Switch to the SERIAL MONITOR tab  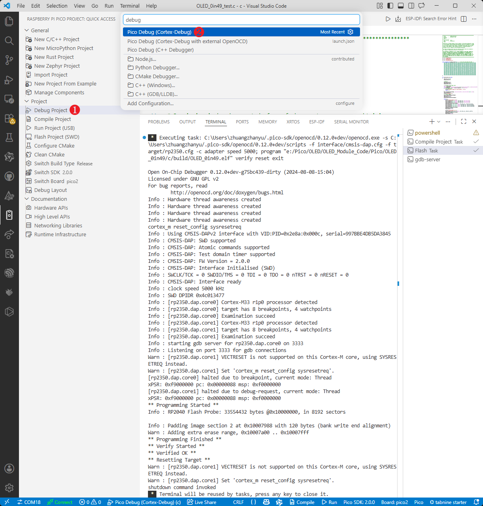coord(351,122)
